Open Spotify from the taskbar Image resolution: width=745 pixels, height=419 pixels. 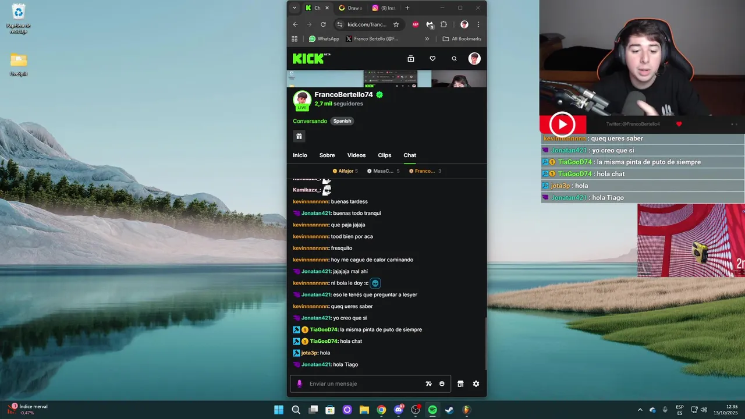point(432,410)
